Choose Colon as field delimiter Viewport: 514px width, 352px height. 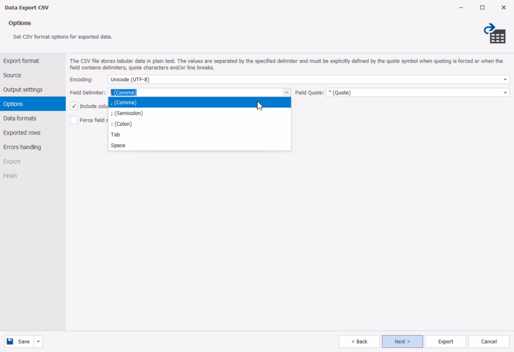pyautogui.click(x=199, y=124)
